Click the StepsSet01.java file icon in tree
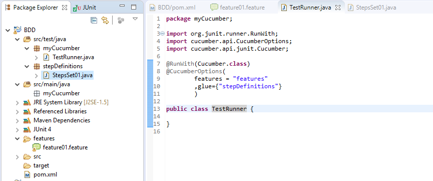Screen dimensions: 433x181 coord(47,75)
